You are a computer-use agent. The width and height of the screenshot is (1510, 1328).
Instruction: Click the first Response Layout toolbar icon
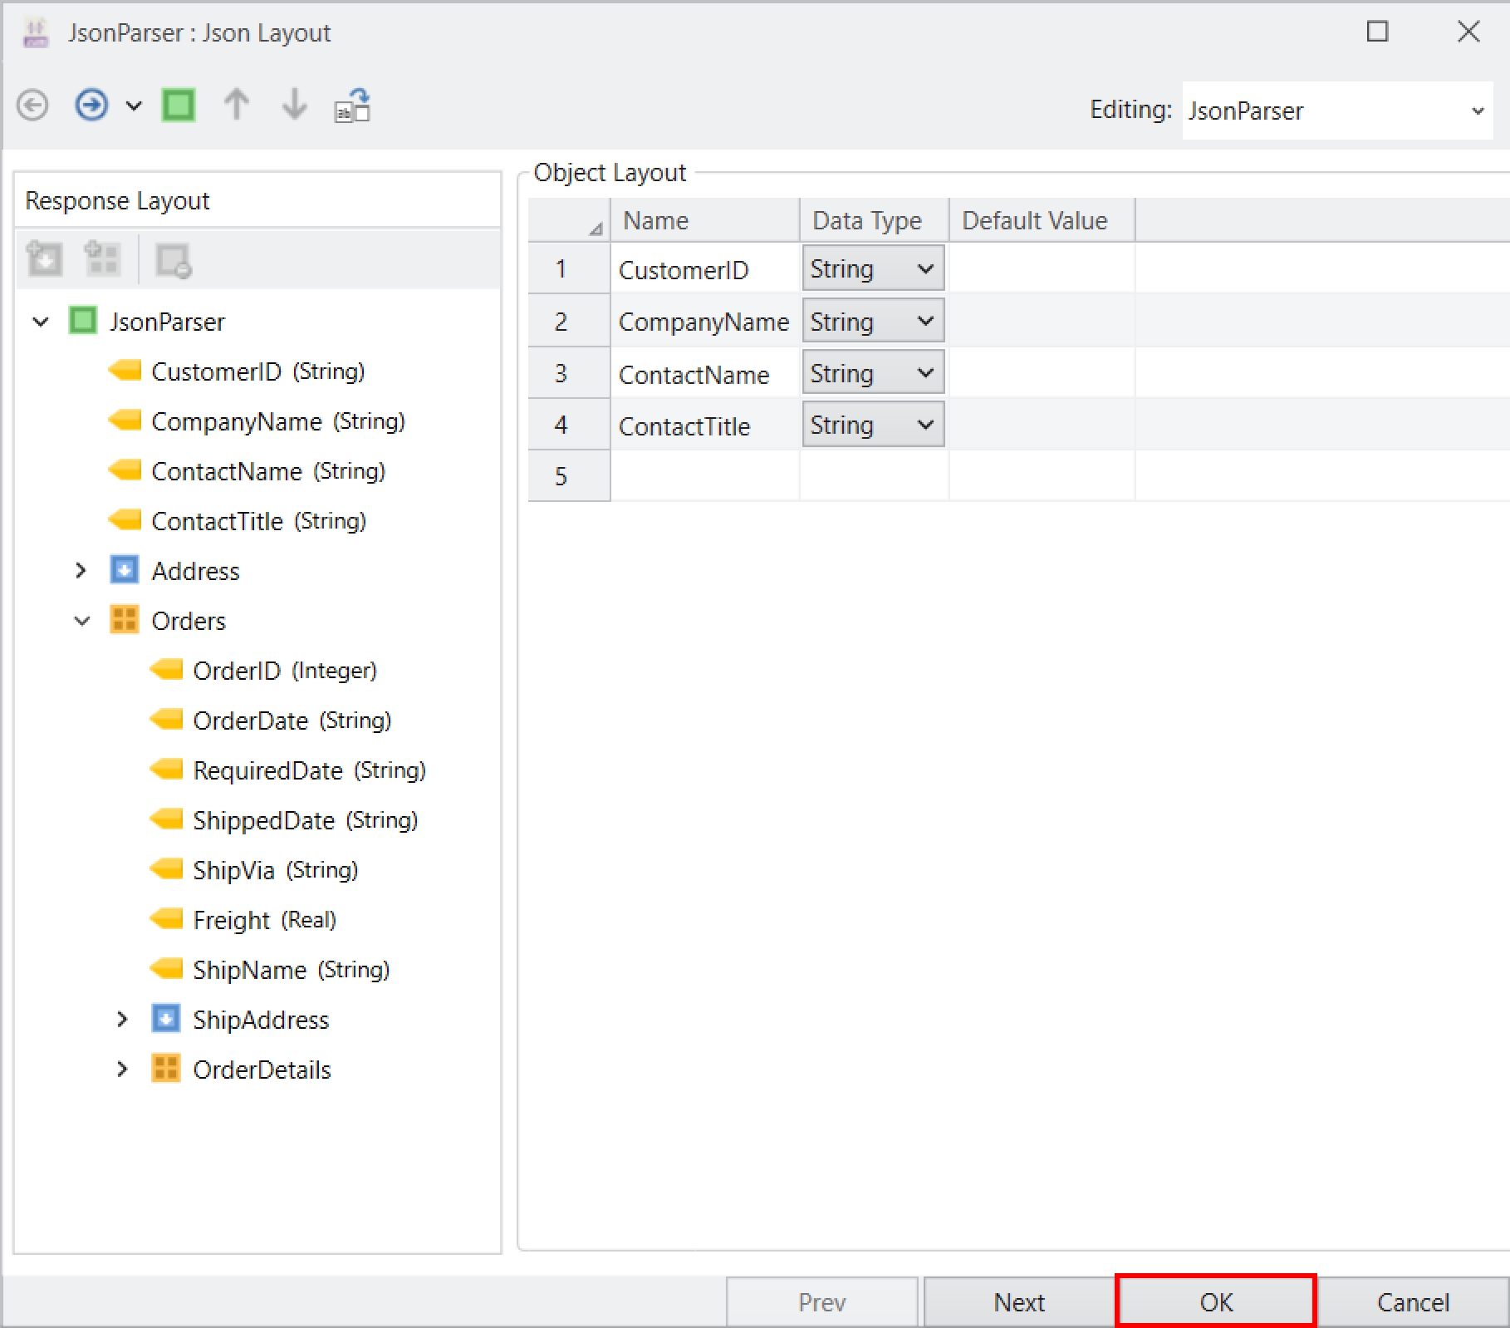[x=45, y=259]
